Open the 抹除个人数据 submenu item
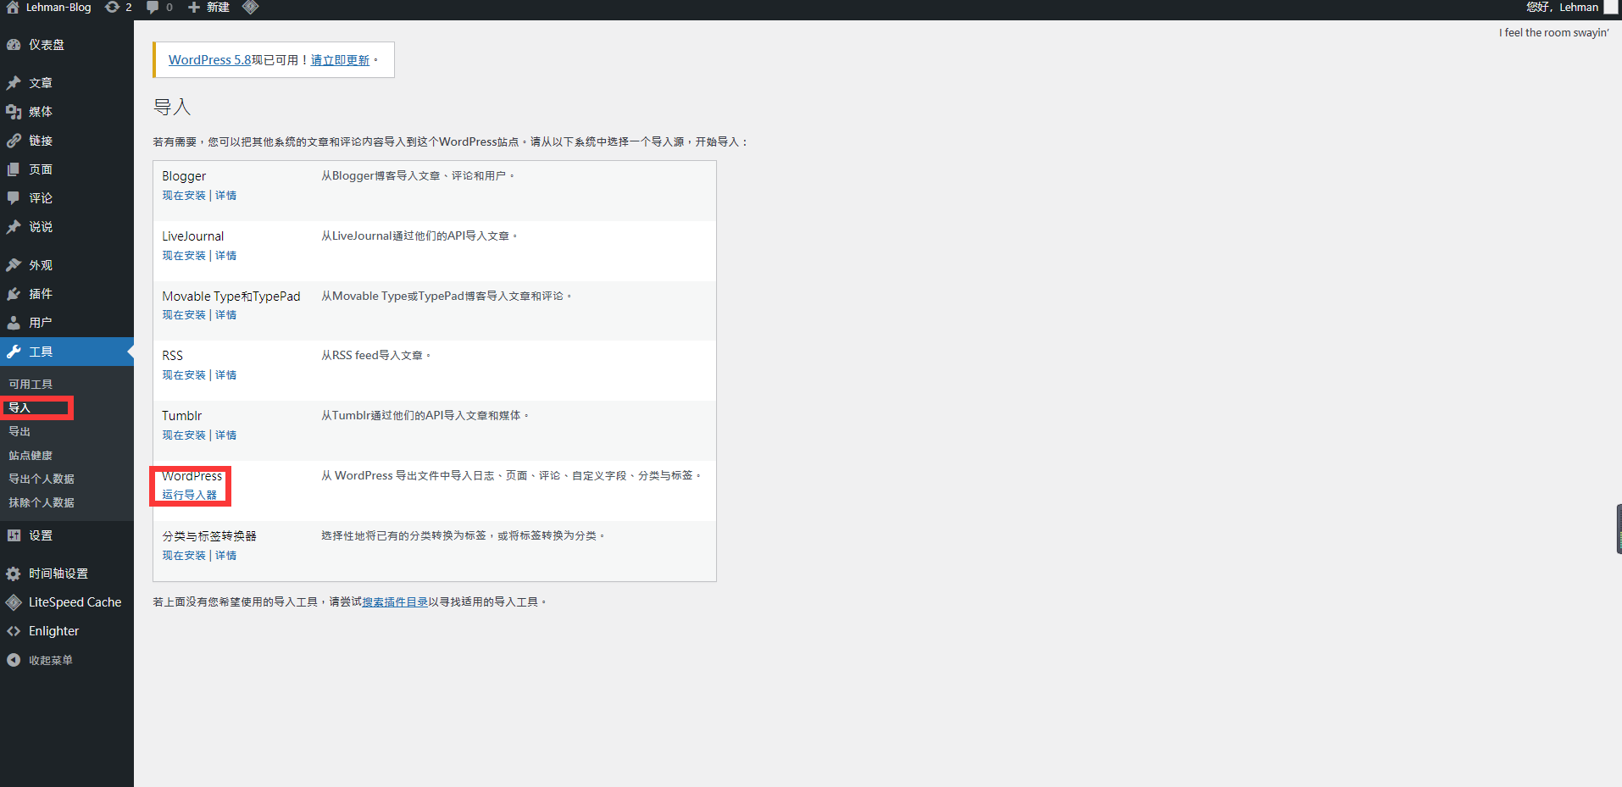 click(x=42, y=502)
